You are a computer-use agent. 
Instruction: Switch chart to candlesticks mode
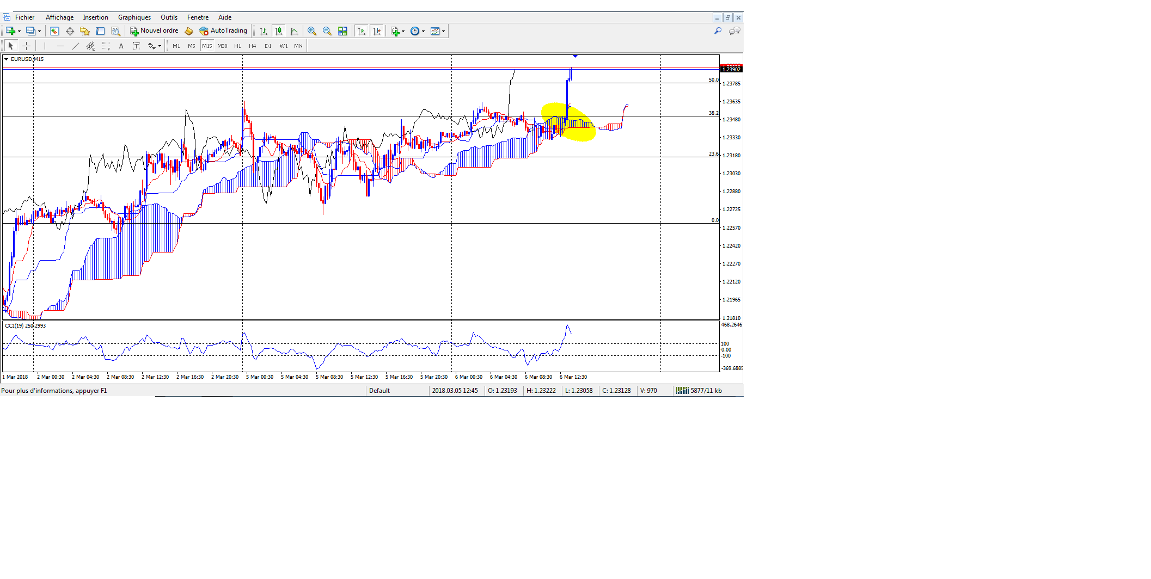(279, 31)
